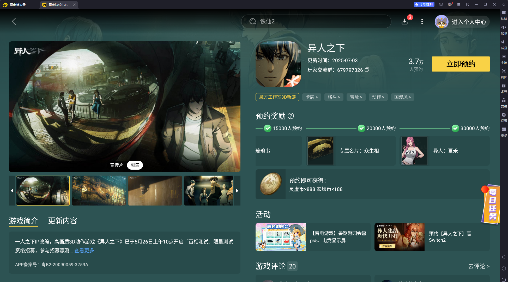Open the 按键 keymapping sidebar icon
Image resolution: width=508 pixels, height=282 pixels.
(504, 15)
